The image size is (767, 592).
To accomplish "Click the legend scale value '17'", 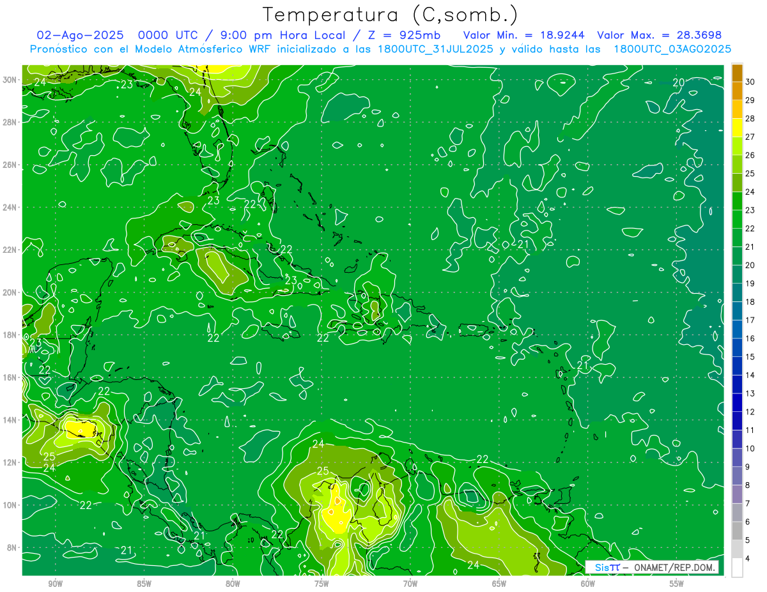I will (x=750, y=320).
